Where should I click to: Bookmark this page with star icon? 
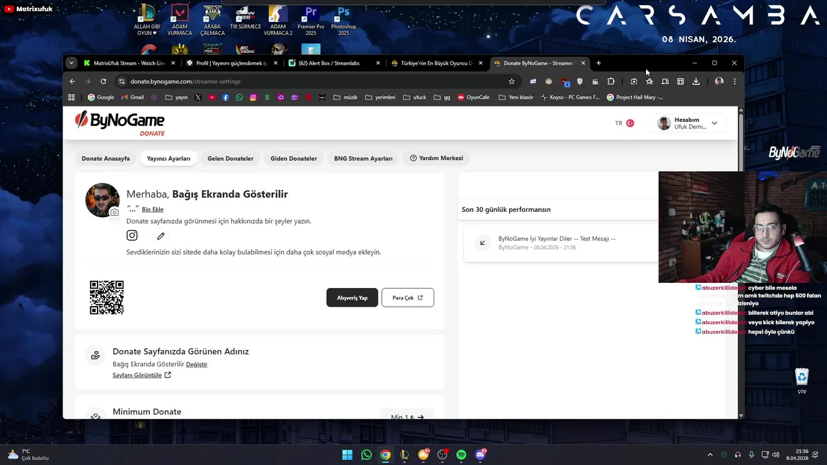(512, 81)
